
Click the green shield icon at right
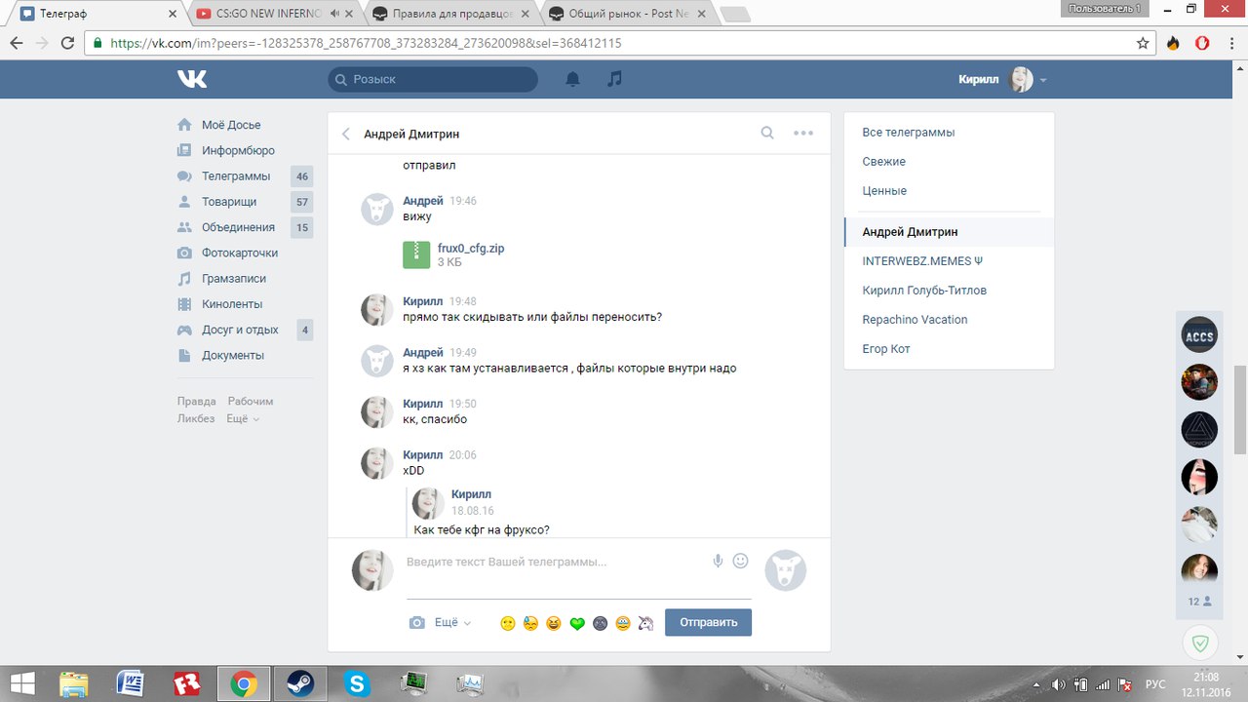1200,643
